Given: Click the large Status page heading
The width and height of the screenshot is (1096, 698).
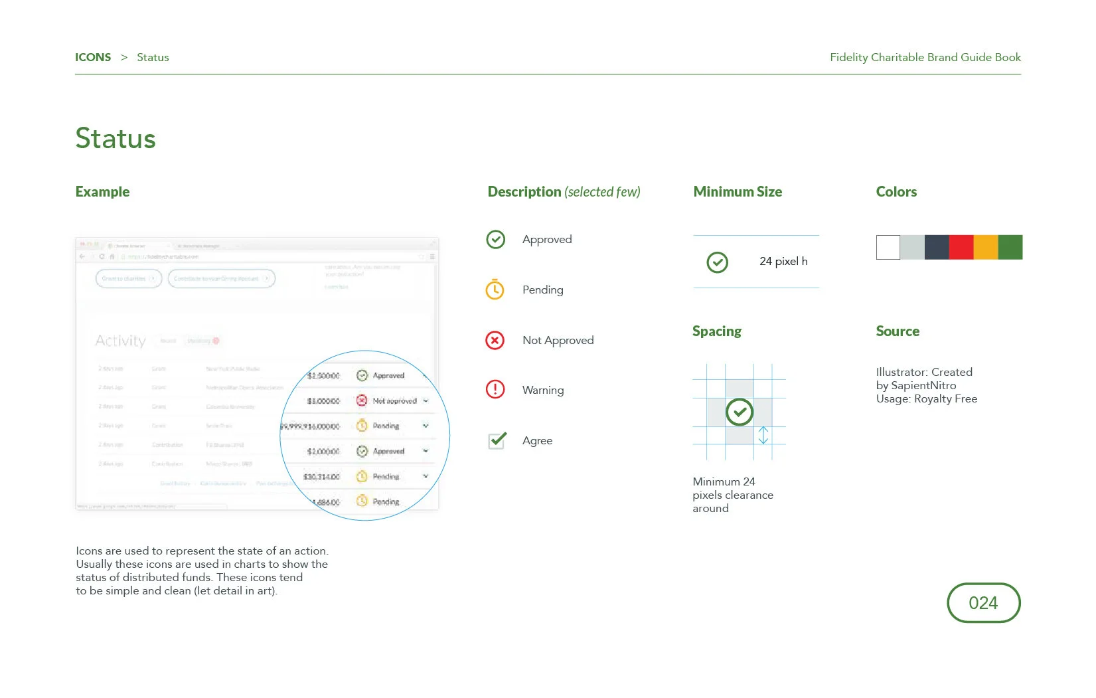Looking at the screenshot, I should [x=116, y=138].
